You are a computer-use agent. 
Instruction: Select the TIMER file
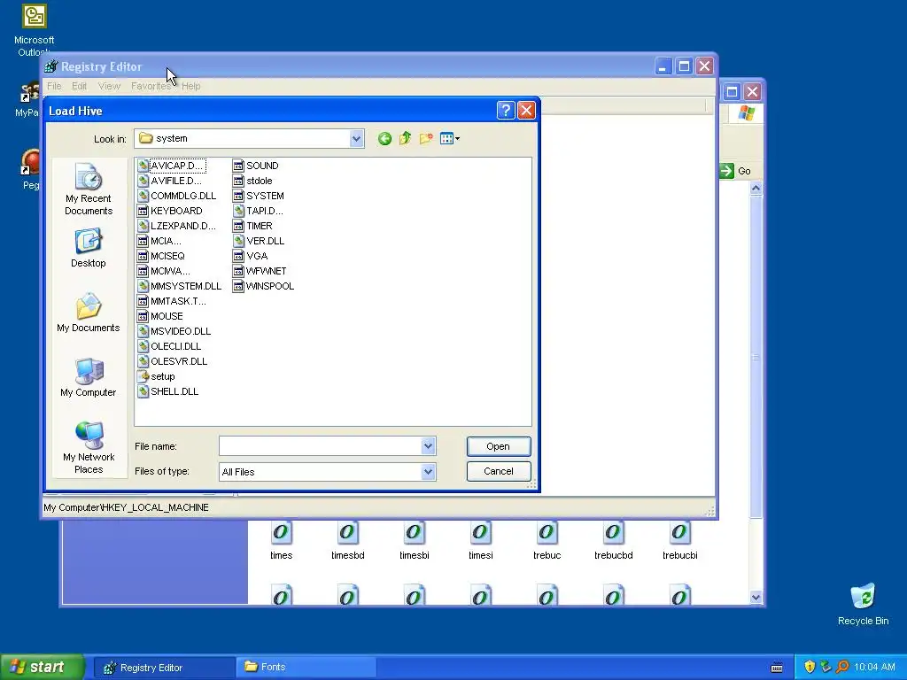[252, 226]
